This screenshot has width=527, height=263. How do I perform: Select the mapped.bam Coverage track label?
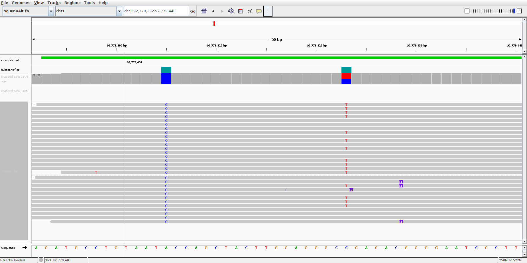point(15,79)
